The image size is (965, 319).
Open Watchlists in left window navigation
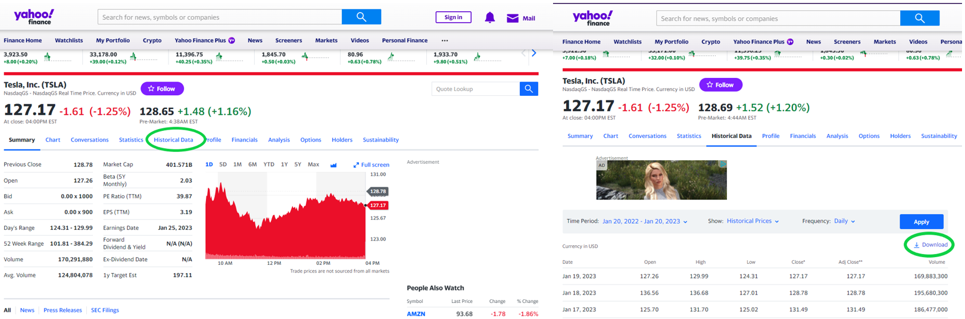(x=68, y=40)
